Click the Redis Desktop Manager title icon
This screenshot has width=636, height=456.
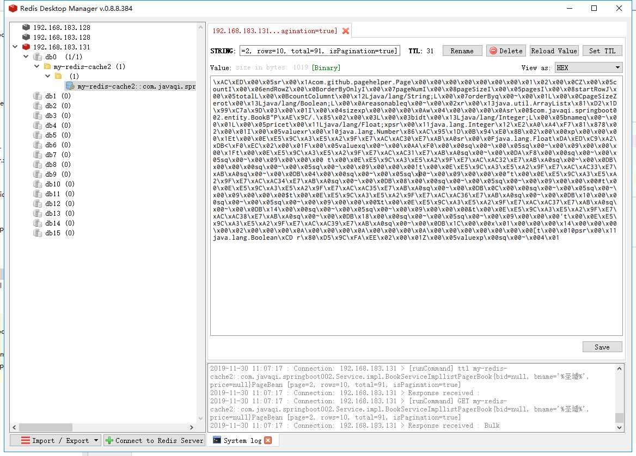(13, 8)
